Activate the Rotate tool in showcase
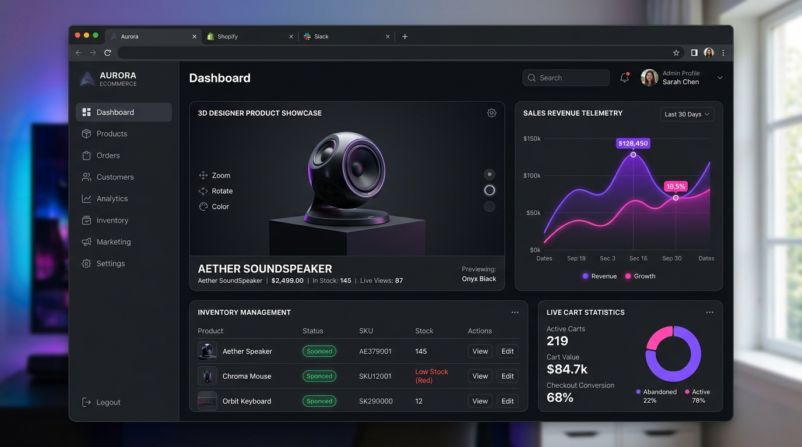Image resolution: width=802 pixels, height=447 pixels. (x=216, y=191)
